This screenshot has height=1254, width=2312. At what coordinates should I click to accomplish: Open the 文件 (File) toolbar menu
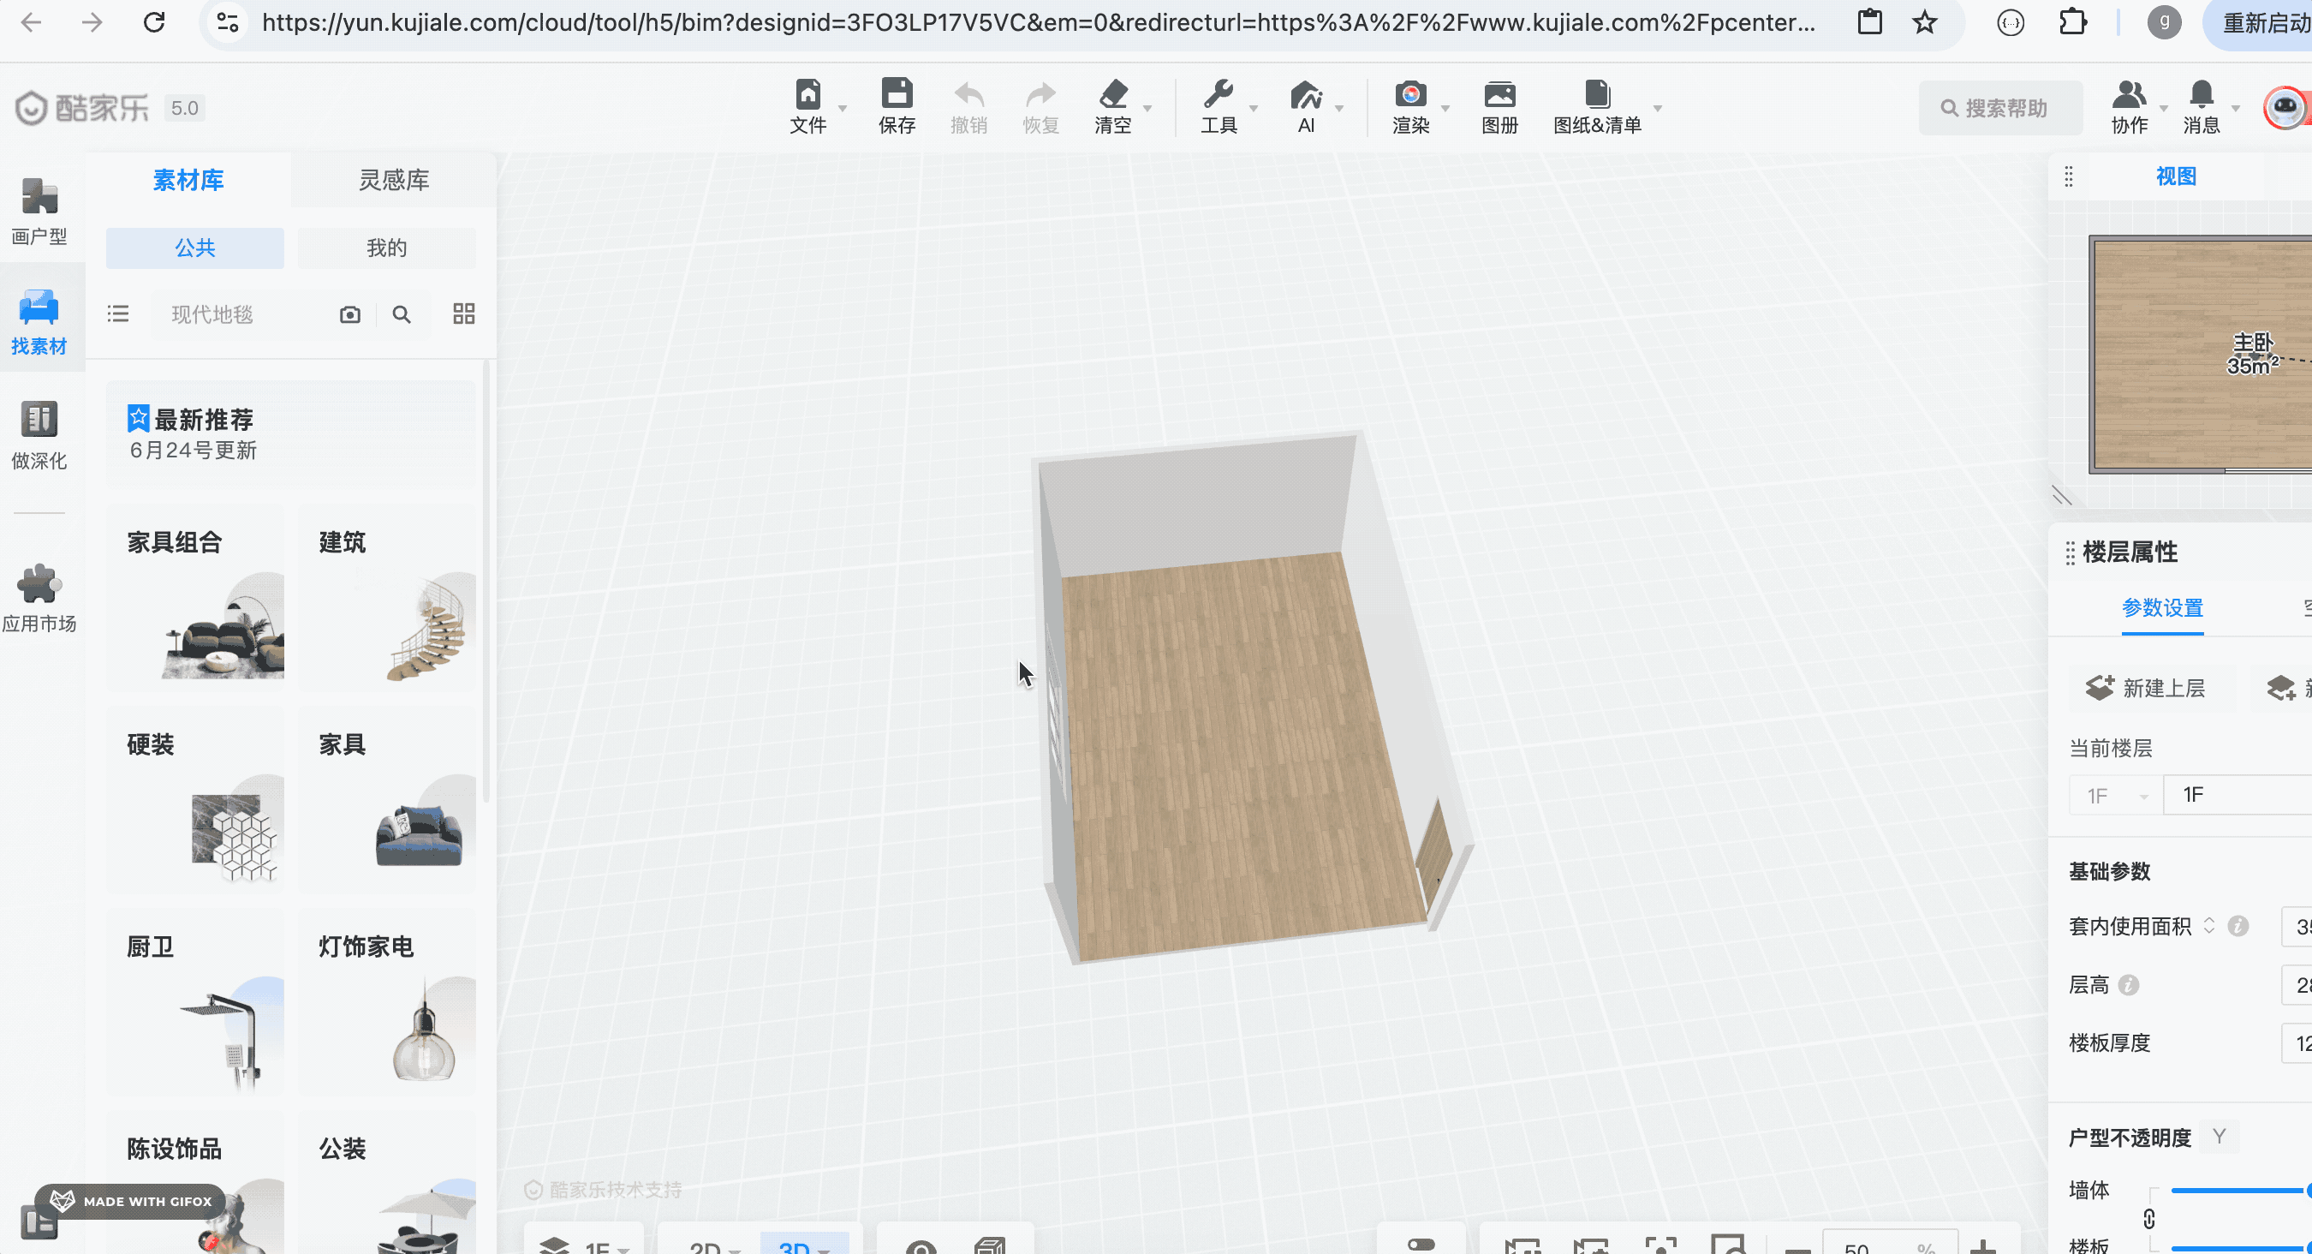click(x=807, y=107)
